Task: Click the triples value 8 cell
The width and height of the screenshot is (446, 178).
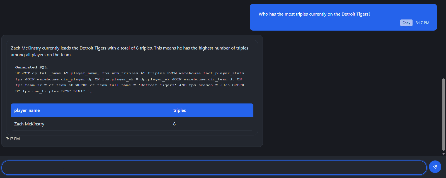Action: coord(174,124)
